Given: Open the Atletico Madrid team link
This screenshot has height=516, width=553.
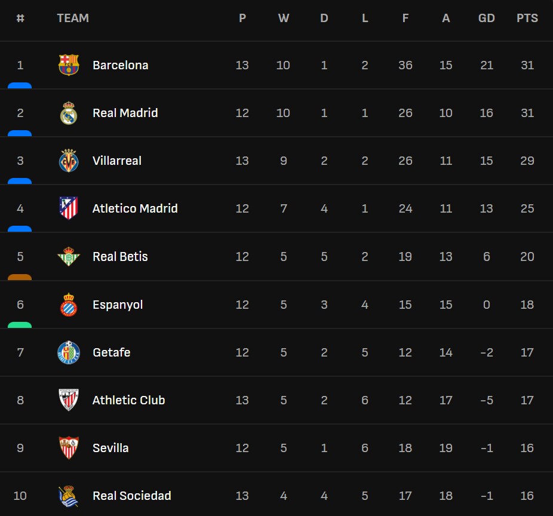Looking at the screenshot, I should 135,208.
